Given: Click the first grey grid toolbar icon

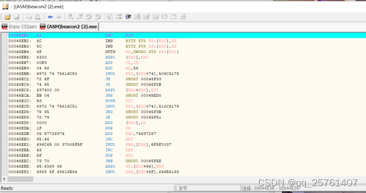Looking at the screenshot, I should tap(138, 17).
